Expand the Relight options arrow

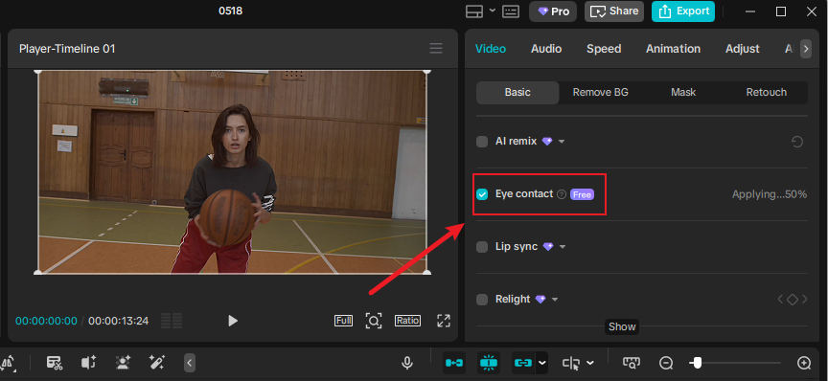pyautogui.click(x=555, y=300)
